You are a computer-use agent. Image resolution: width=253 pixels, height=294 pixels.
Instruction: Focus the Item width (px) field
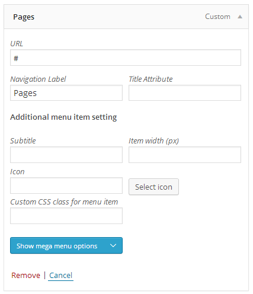tap(185, 155)
